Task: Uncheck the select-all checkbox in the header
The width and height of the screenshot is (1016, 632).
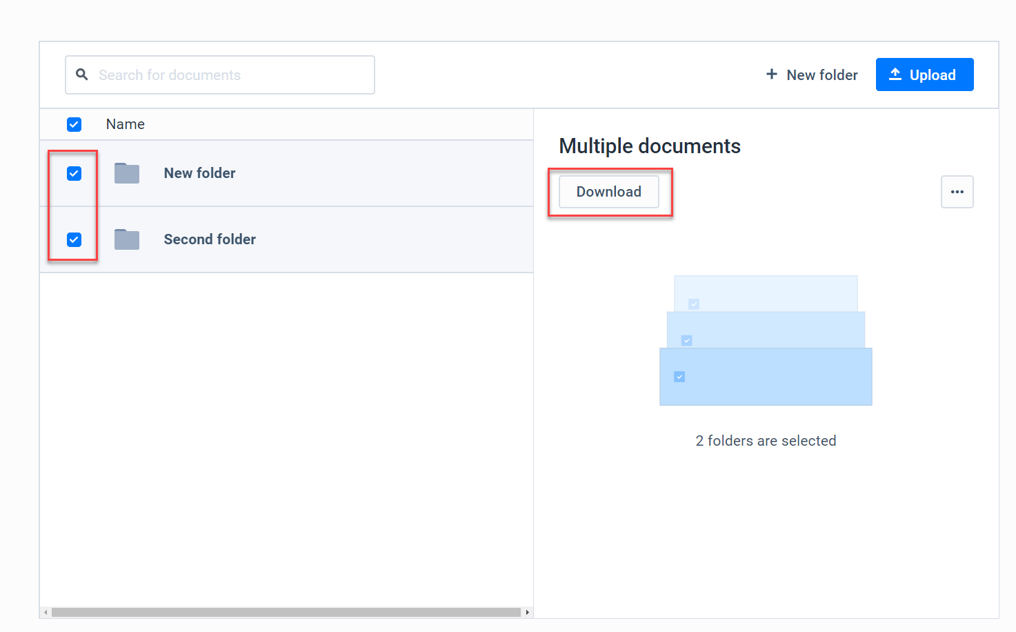Action: [x=74, y=124]
